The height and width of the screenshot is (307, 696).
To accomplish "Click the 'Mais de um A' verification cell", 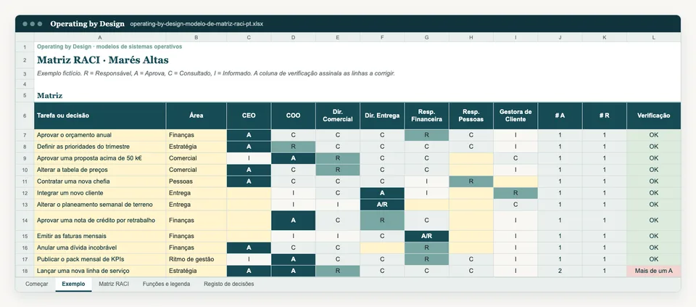I will tap(653, 271).
